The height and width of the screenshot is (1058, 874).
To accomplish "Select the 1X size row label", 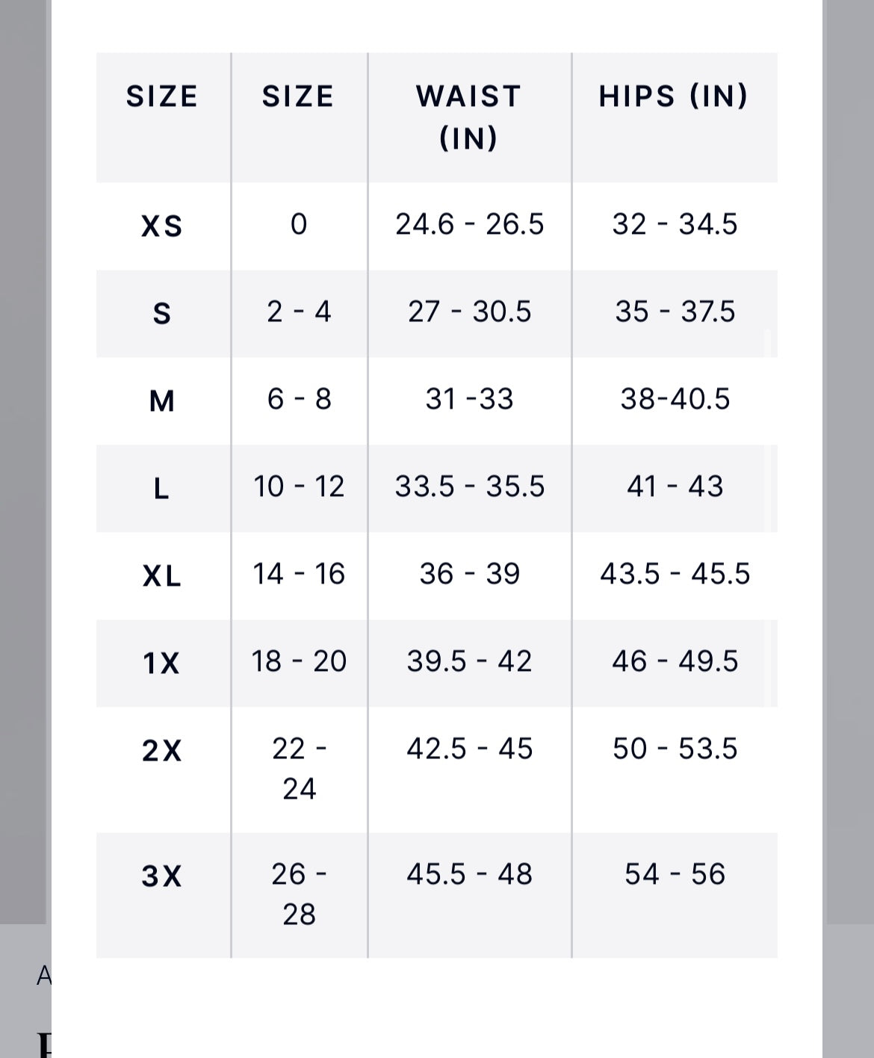I will point(162,663).
